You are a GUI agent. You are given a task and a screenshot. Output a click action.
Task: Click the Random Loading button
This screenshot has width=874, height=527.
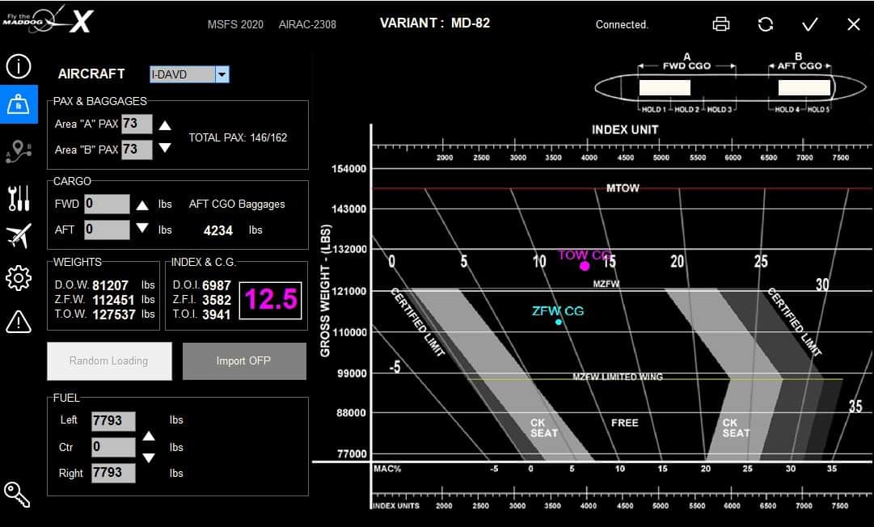tap(109, 361)
